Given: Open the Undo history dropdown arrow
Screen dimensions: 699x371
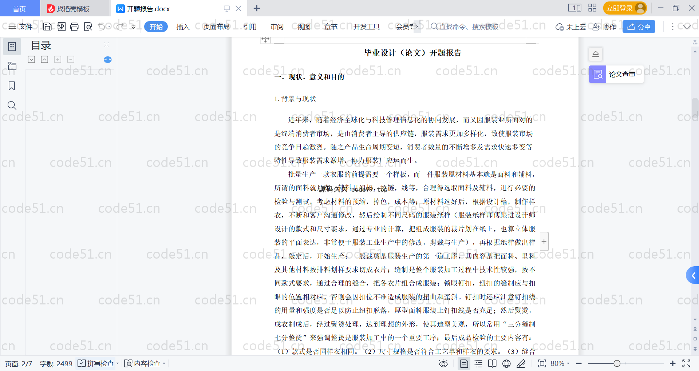Looking at the screenshot, I should click(109, 27).
